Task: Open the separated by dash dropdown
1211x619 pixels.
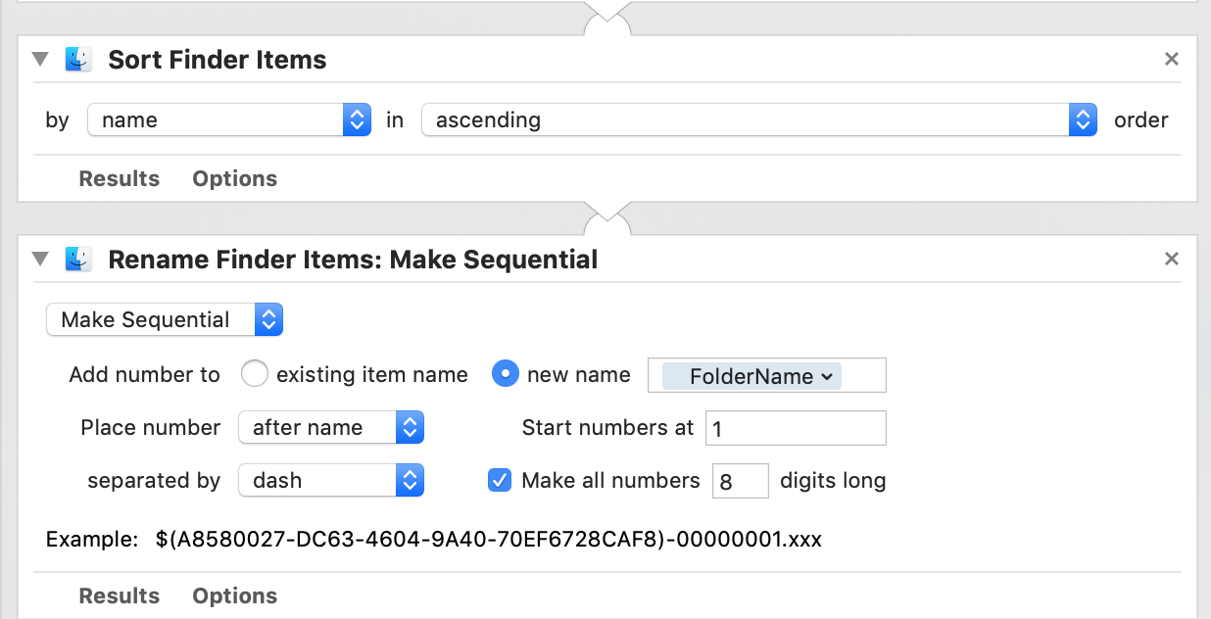Action: pyautogui.click(x=330, y=481)
